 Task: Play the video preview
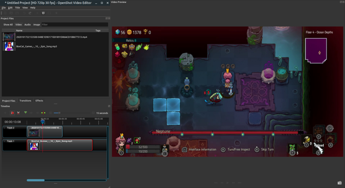click(x=228, y=182)
